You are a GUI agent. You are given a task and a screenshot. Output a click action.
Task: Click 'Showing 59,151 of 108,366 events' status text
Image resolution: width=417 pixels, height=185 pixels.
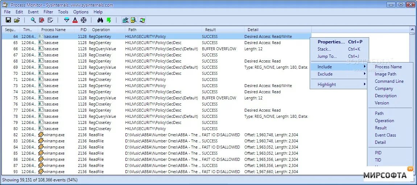[40, 180]
